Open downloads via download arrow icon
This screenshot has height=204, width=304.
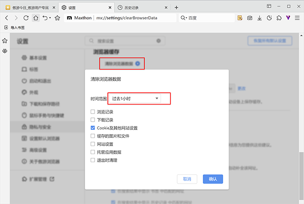[x=259, y=18]
